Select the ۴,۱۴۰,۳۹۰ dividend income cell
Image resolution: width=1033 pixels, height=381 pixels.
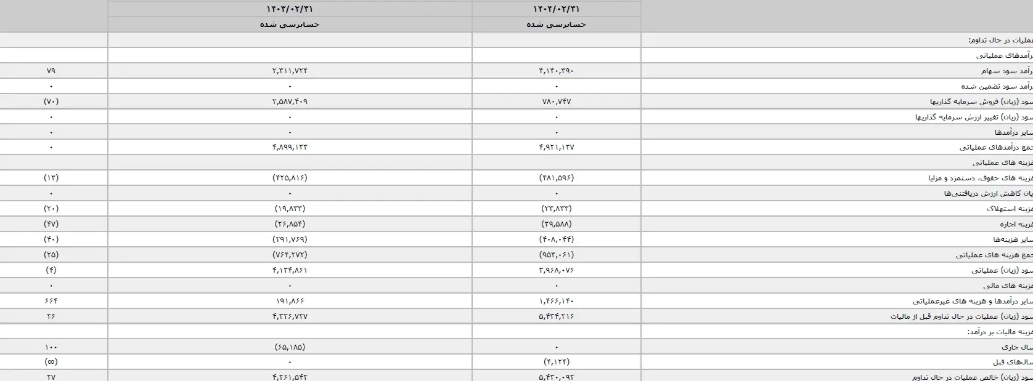(556, 71)
